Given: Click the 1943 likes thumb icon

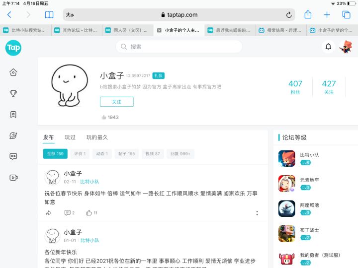Looking at the screenshot, I should (x=104, y=117).
